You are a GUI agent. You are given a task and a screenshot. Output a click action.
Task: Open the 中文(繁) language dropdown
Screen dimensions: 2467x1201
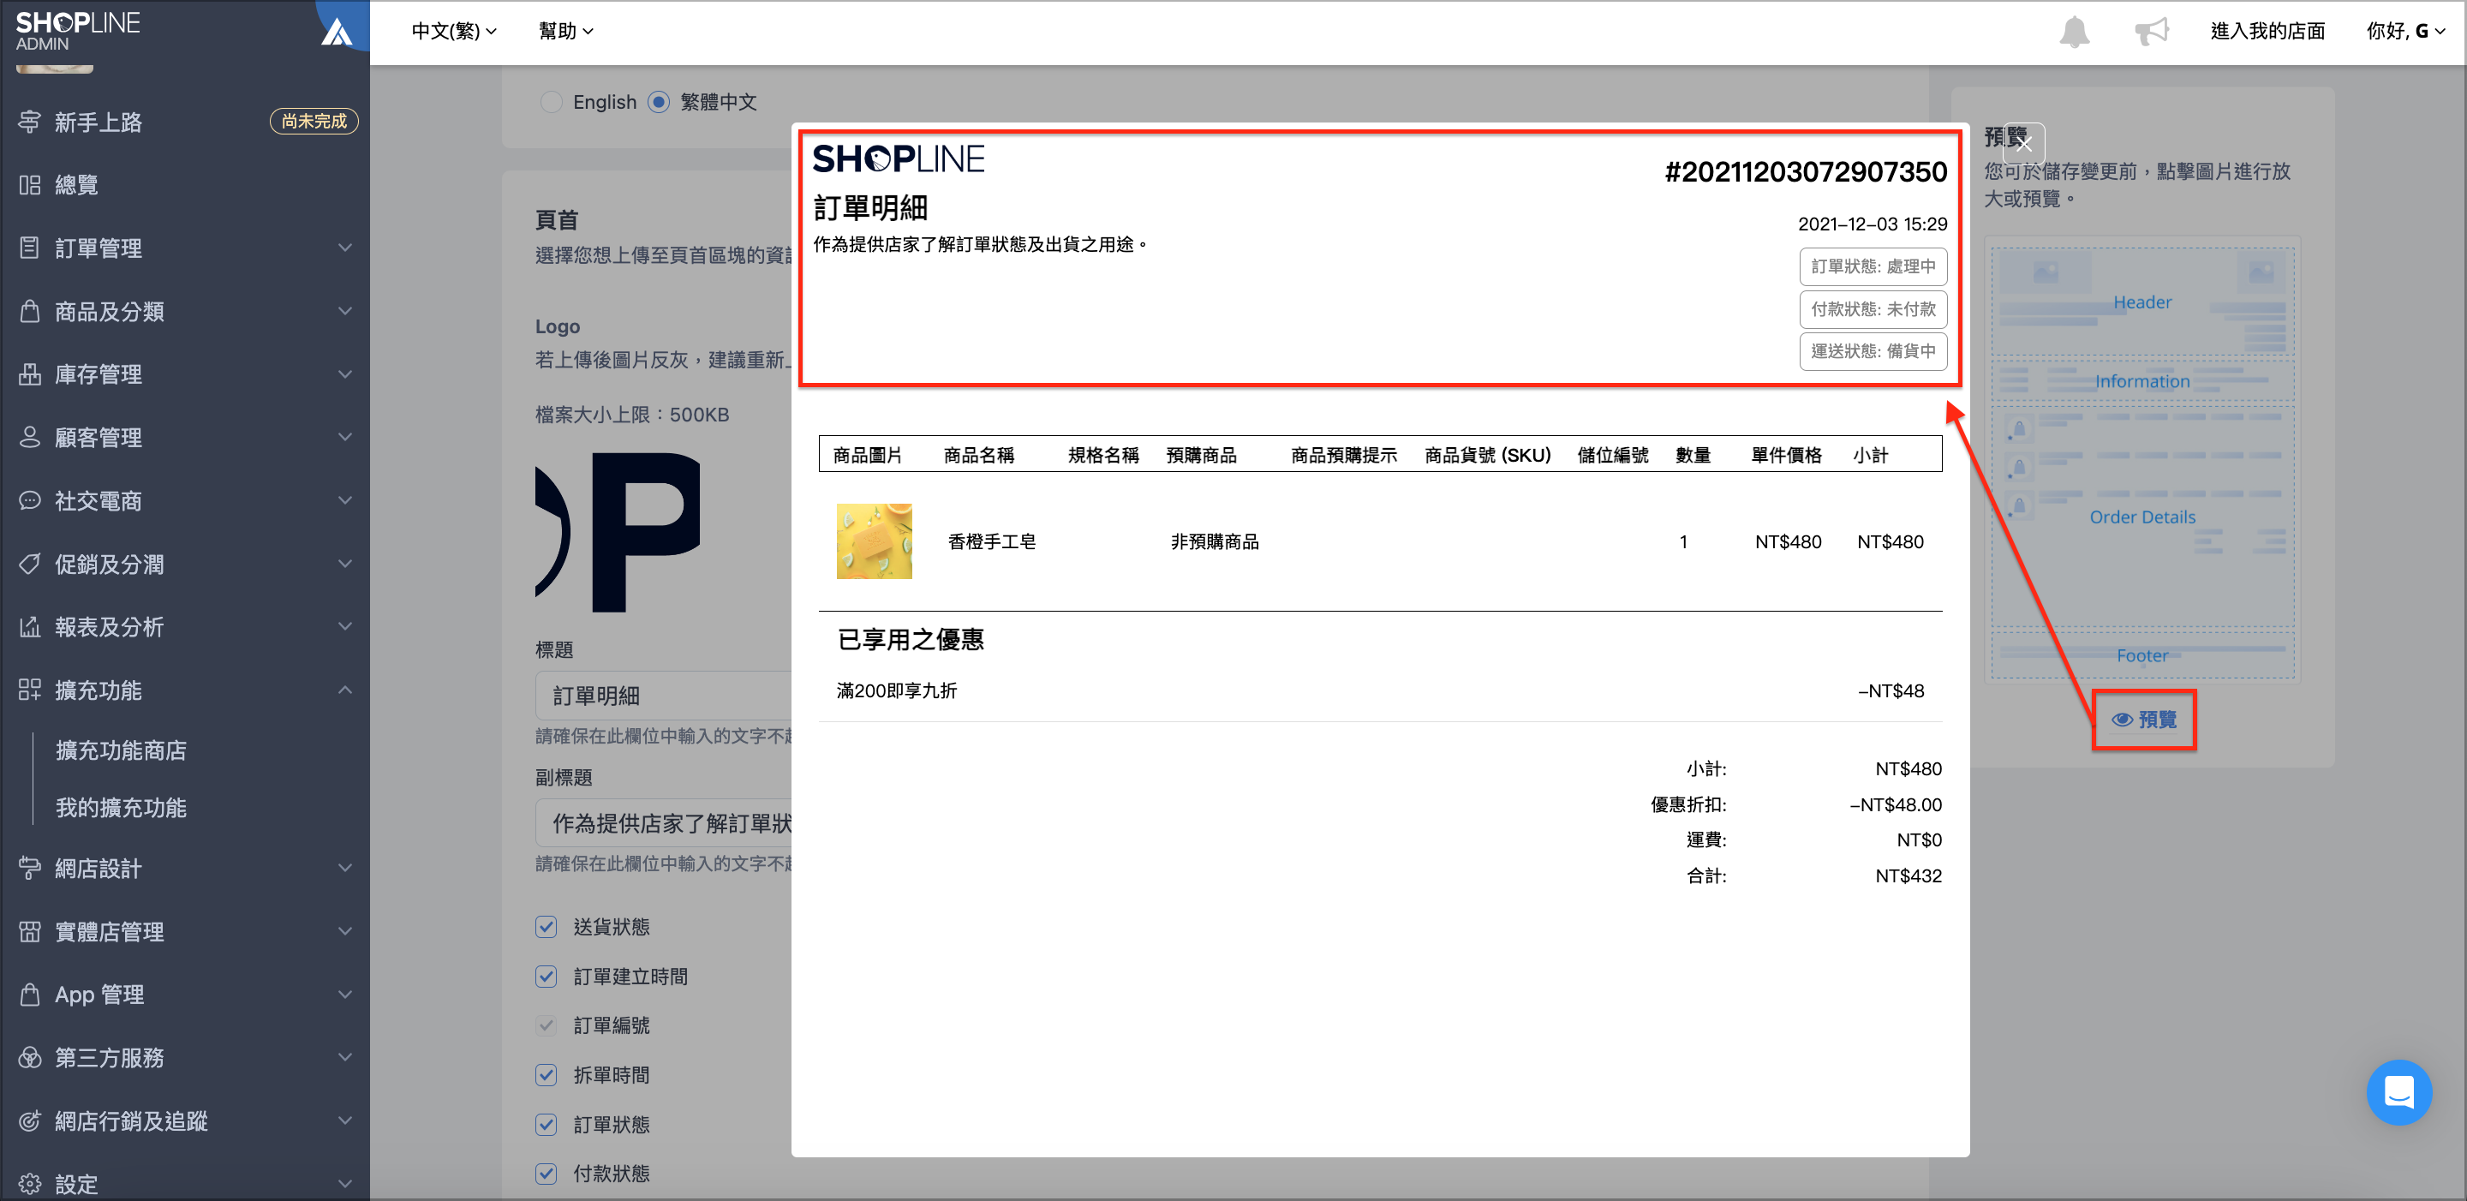454,32
